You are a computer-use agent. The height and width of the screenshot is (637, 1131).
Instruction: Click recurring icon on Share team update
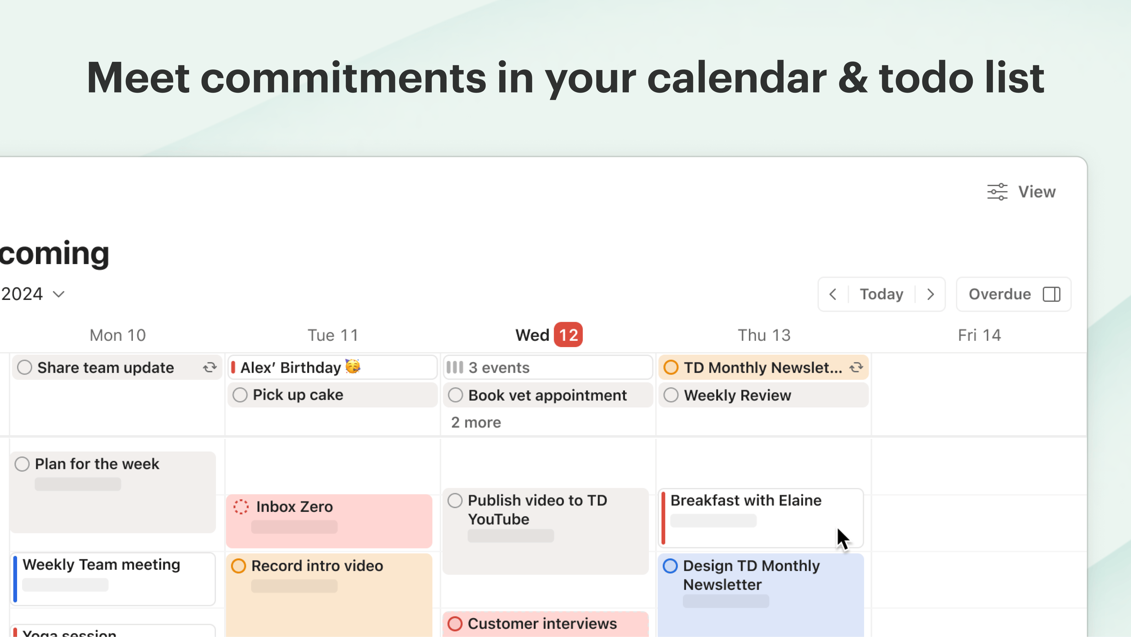[210, 368]
